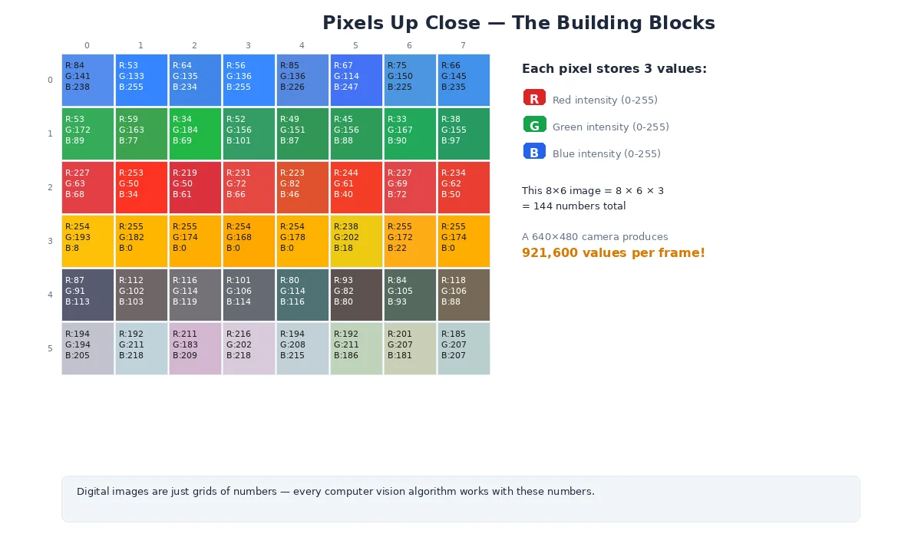Click the 'Red intensity (0-255)' label
Screen dimensions: 921x537
coord(605,100)
